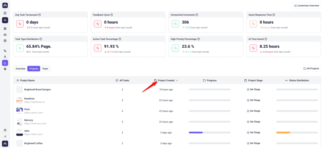The image size is (324, 148).
Task: Click the Attio orange status distribution bar
Action: [283, 132]
